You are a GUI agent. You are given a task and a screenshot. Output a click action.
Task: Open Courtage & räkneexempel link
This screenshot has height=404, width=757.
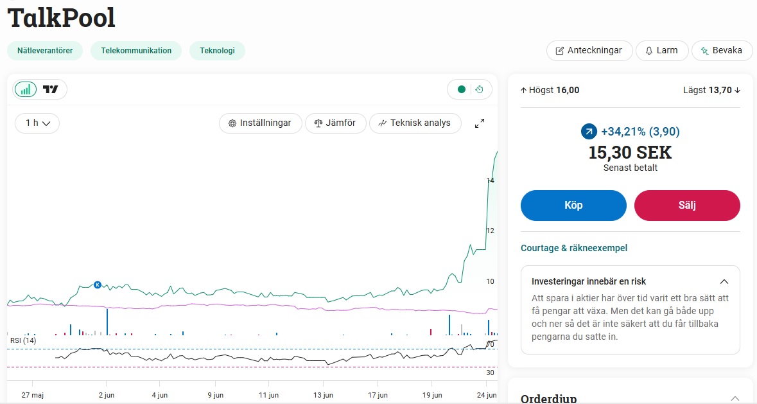(x=574, y=248)
